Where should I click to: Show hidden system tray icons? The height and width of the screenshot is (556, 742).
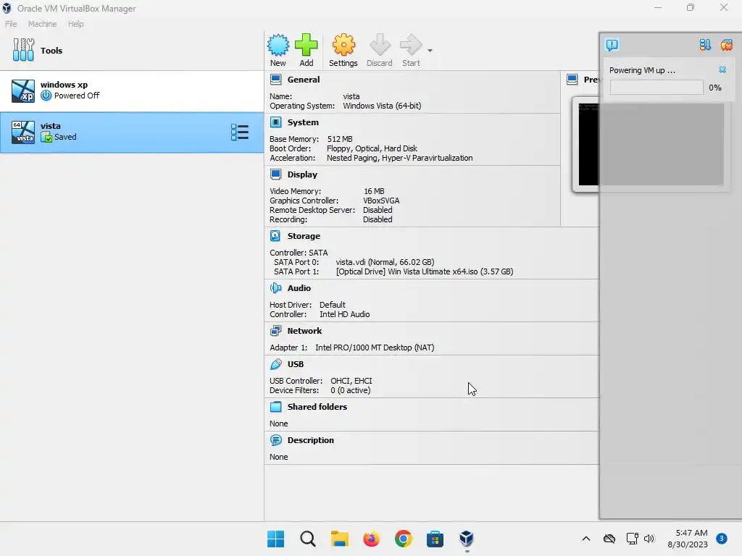point(585,539)
